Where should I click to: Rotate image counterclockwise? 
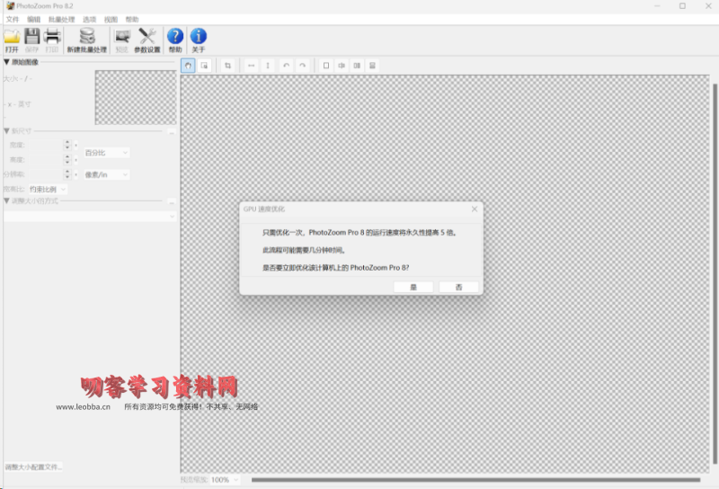[x=286, y=66]
